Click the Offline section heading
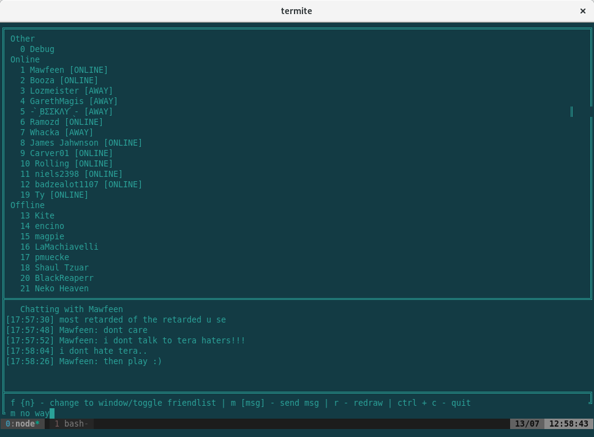Image resolution: width=594 pixels, height=437 pixels. point(28,205)
